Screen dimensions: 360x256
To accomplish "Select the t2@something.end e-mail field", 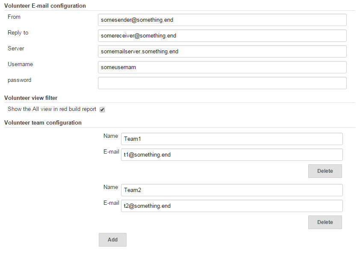I will click(x=232, y=206).
